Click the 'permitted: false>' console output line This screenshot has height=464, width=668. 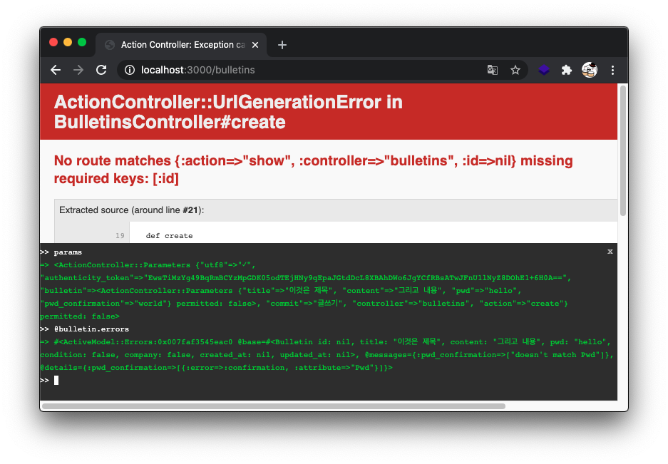(80, 316)
